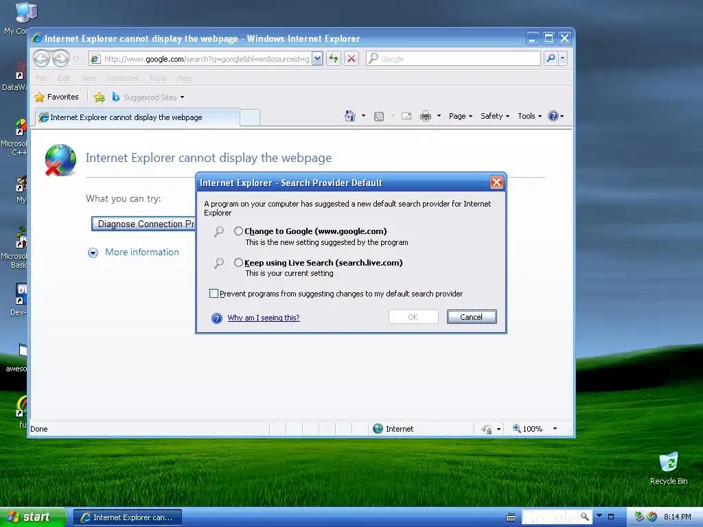
Task: Select Keep using Live Search option
Action: click(x=238, y=263)
